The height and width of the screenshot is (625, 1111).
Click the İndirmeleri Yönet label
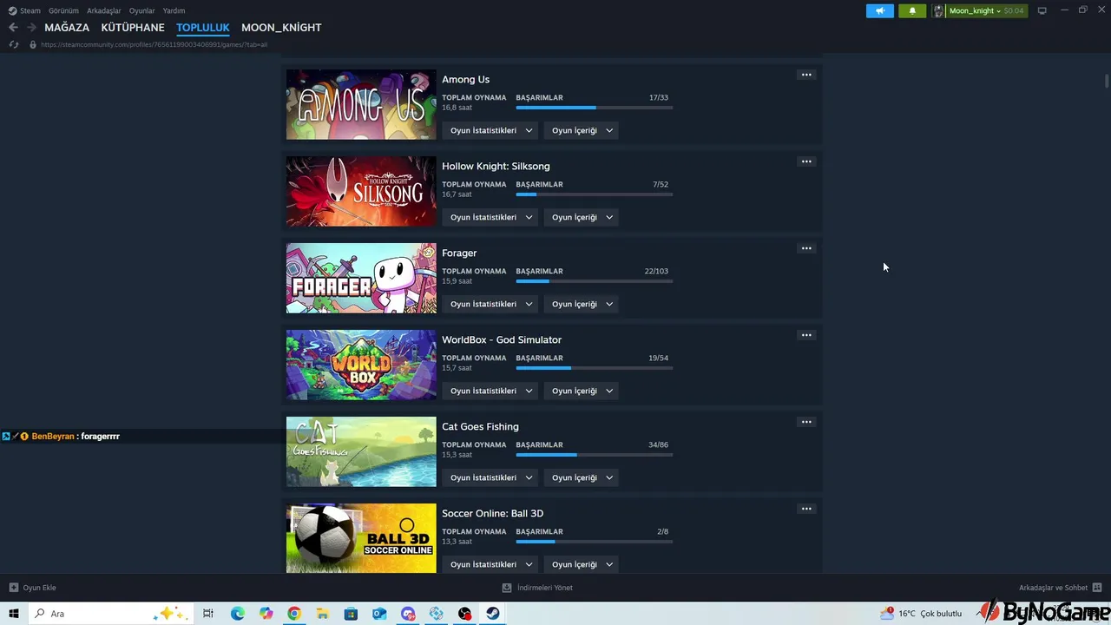[x=545, y=588]
